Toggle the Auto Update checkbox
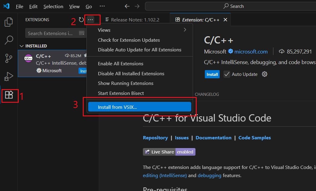Image resolution: width=316 pixels, height=191 pixels. (x=227, y=74)
